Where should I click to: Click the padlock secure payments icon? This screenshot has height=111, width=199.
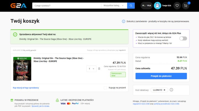point(57,100)
